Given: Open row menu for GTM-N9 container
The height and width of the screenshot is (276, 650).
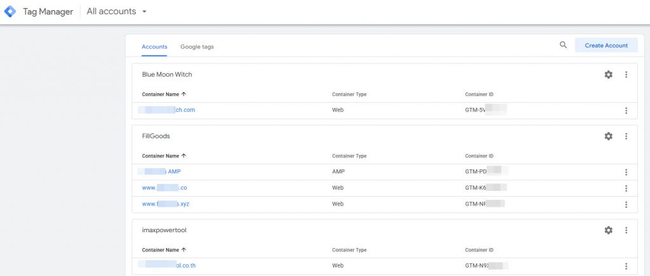Looking at the screenshot, I should click(x=626, y=266).
